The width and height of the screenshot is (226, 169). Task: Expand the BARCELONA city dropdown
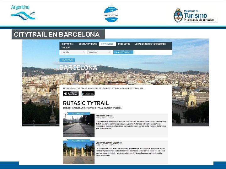(99, 52)
